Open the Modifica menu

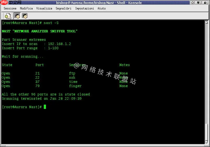pos(27,8)
